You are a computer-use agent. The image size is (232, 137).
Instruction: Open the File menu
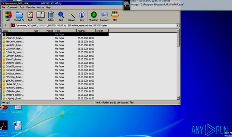click(4, 7)
